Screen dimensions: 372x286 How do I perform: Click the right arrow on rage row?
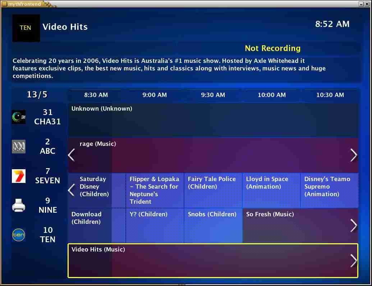click(354, 155)
